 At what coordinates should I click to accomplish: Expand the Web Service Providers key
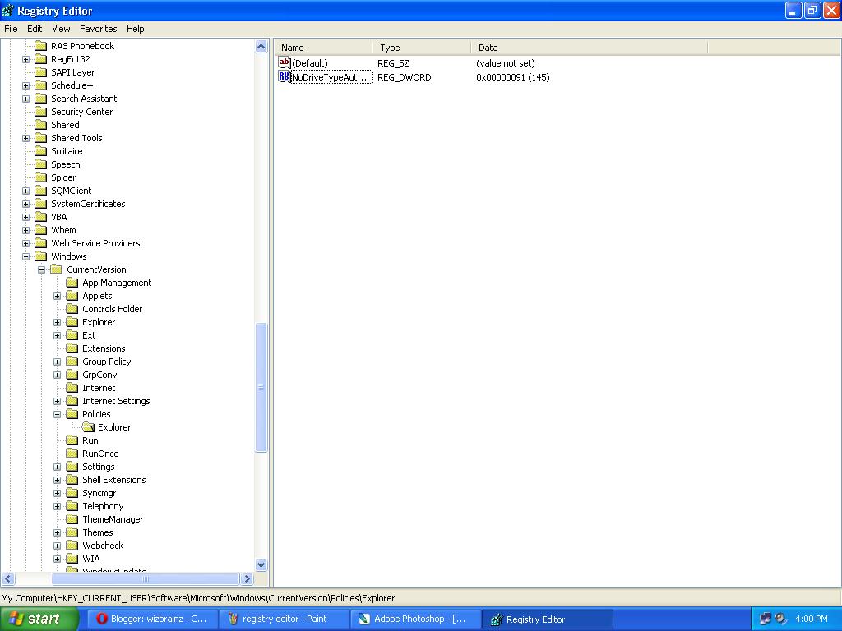[25, 243]
